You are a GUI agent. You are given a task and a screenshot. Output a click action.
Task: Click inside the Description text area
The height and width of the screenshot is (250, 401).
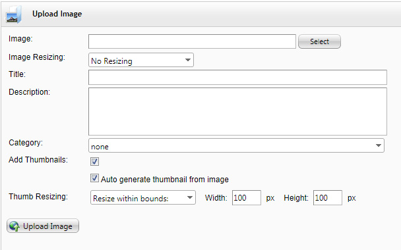(x=237, y=111)
